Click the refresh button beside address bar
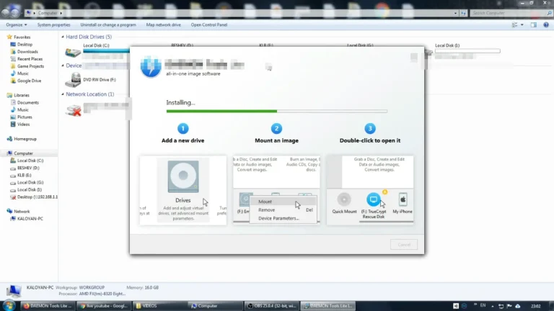 [464, 13]
